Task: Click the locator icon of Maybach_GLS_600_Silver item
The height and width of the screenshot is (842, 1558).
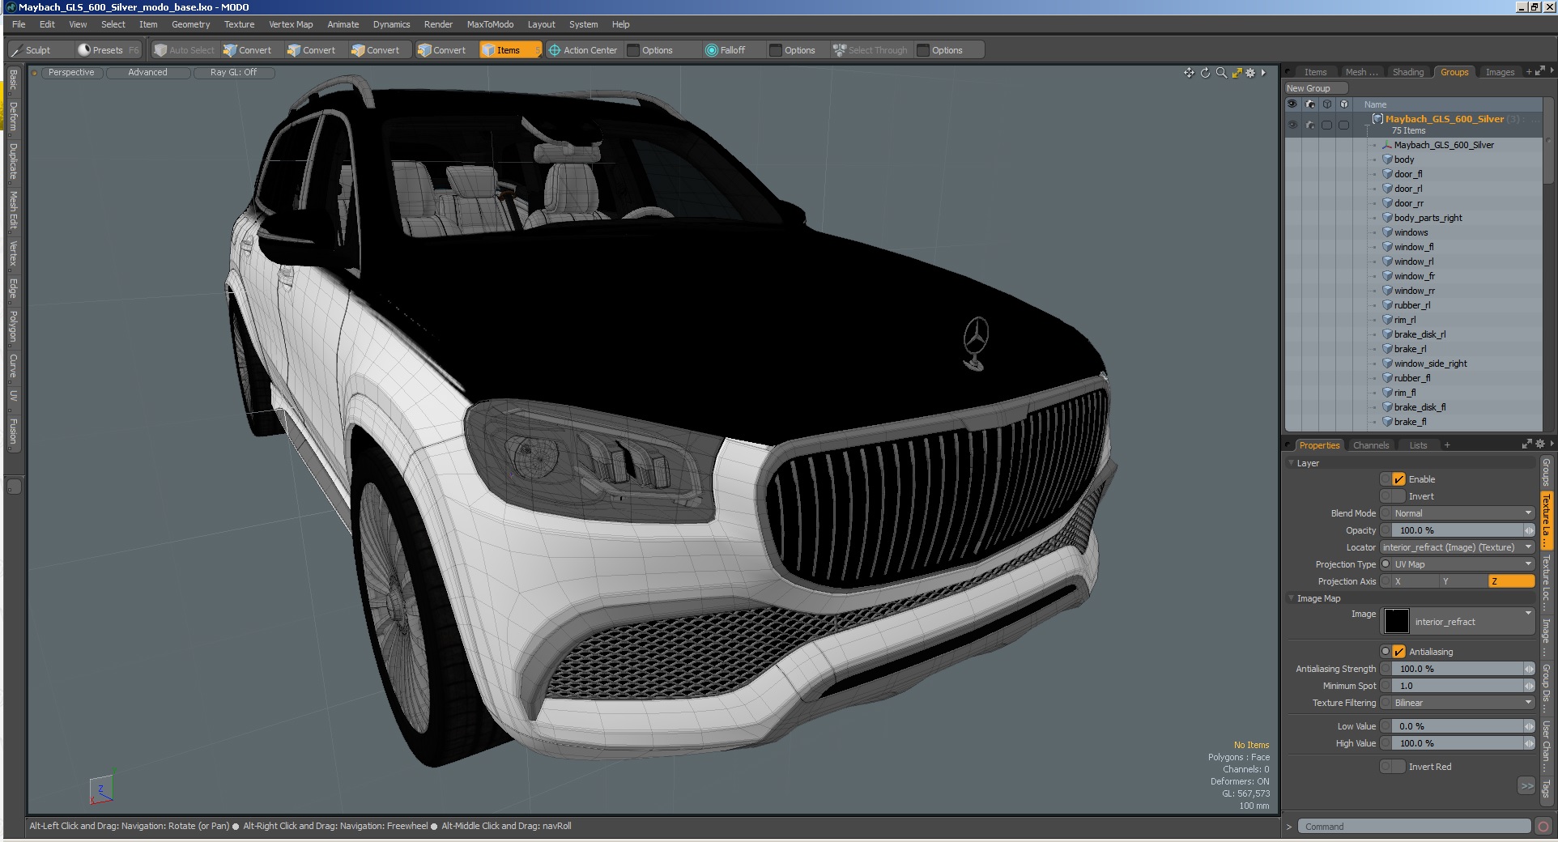Action: tap(1387, 145)
